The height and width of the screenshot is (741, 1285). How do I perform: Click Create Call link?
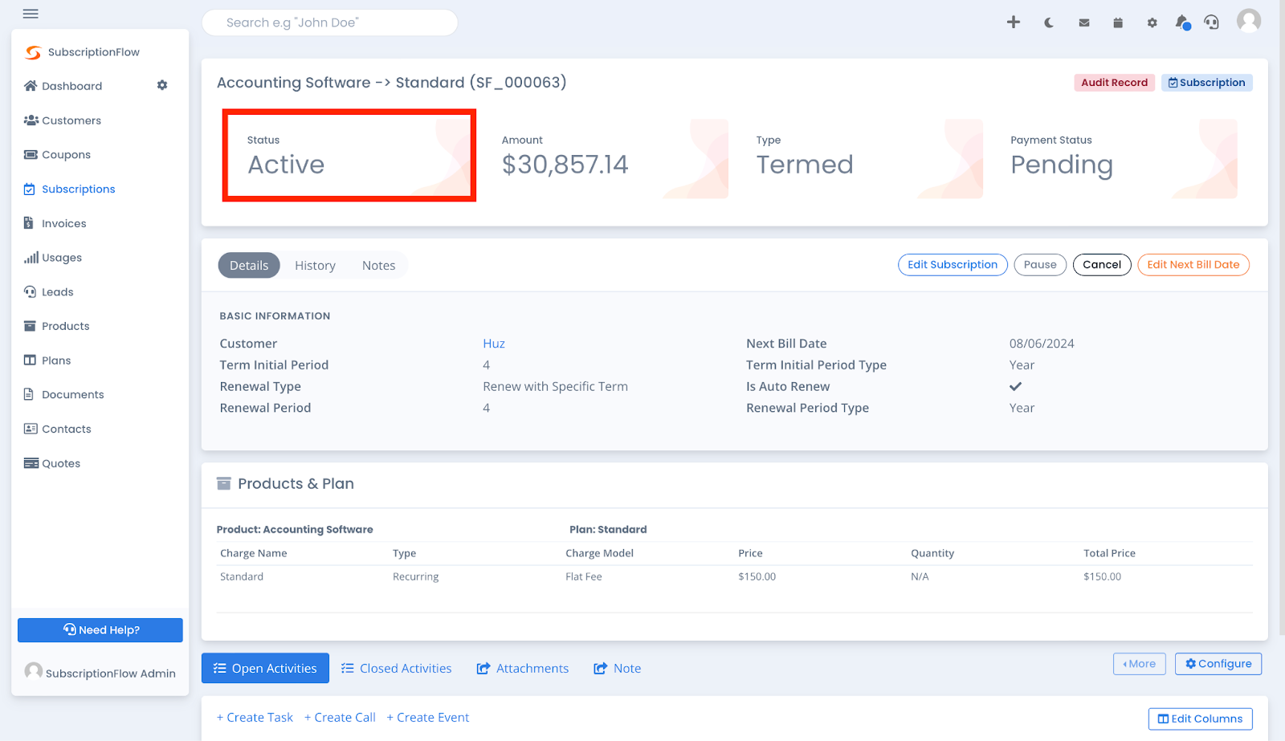340,718
